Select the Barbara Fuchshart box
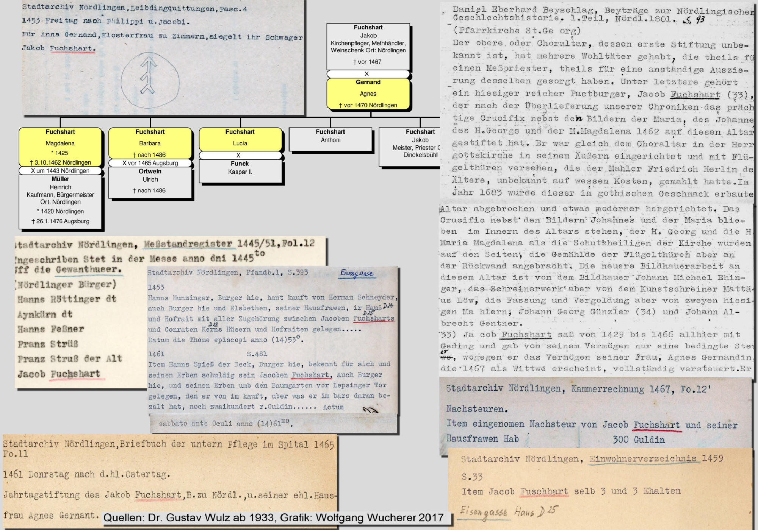Screen dimensions: 758x530 tap(150, 143)
